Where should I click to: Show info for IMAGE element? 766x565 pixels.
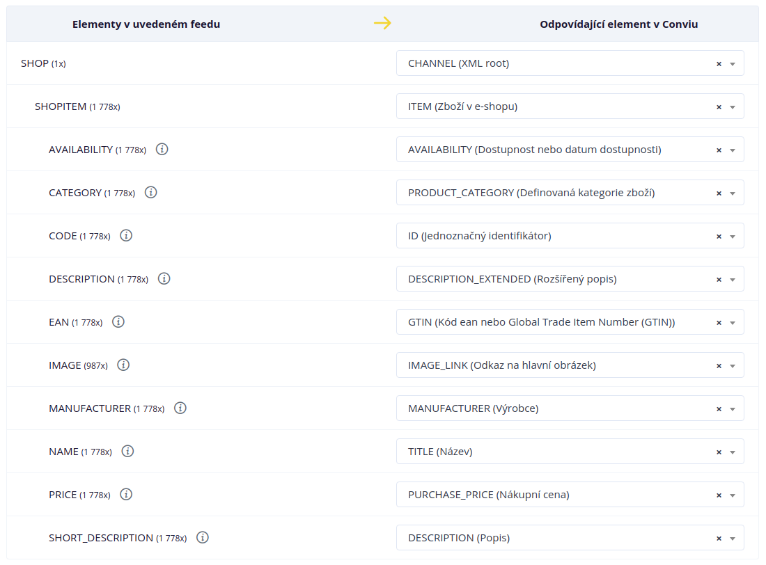[x=123, y=365]
